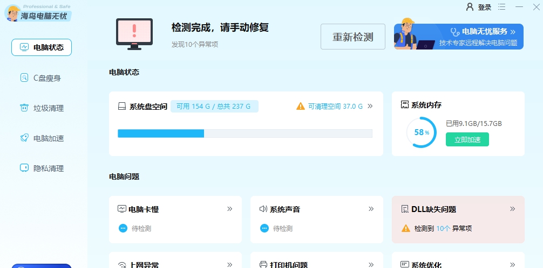
Task: Expand the 打印机问题 card chevron
Action: coord(371,265)
